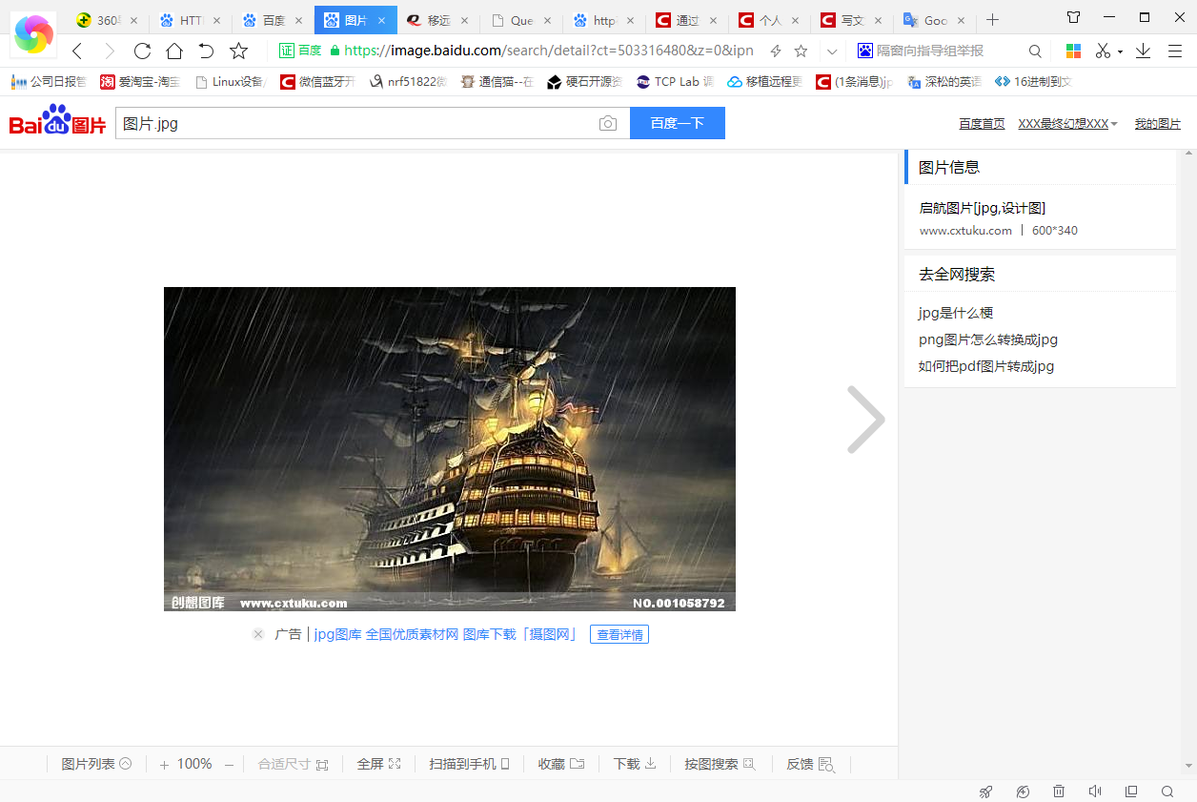Click the camera image-search icon
Screen dimensions: 1197x802
[608, 123]
